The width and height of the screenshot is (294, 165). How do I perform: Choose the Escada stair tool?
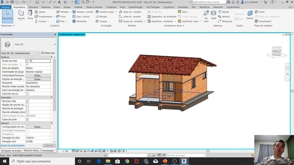[x=101, y=22]
